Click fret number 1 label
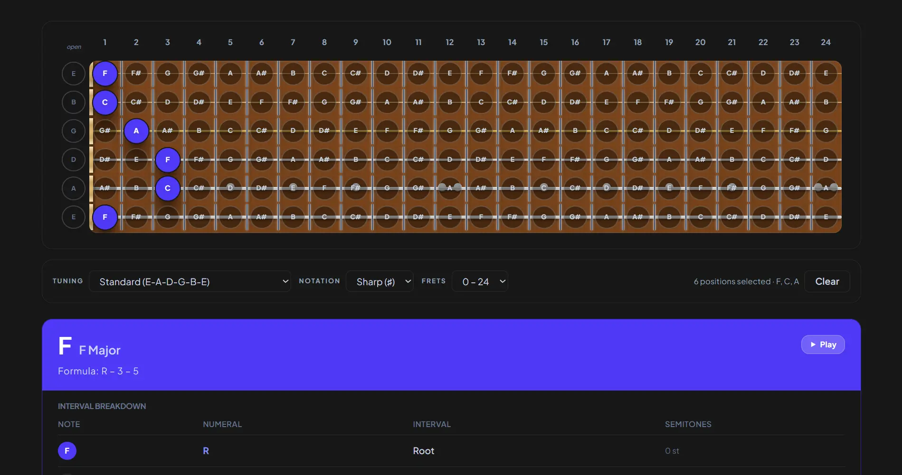Image resolution: width=902 pixels, height=475 pixels. coord(105,42)
